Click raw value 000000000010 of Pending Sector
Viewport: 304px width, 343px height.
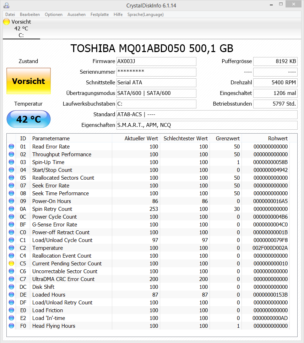[x=271, y=263]
